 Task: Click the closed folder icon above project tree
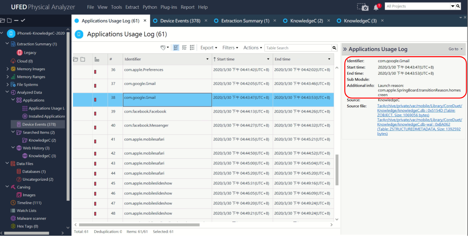(9, 20)
